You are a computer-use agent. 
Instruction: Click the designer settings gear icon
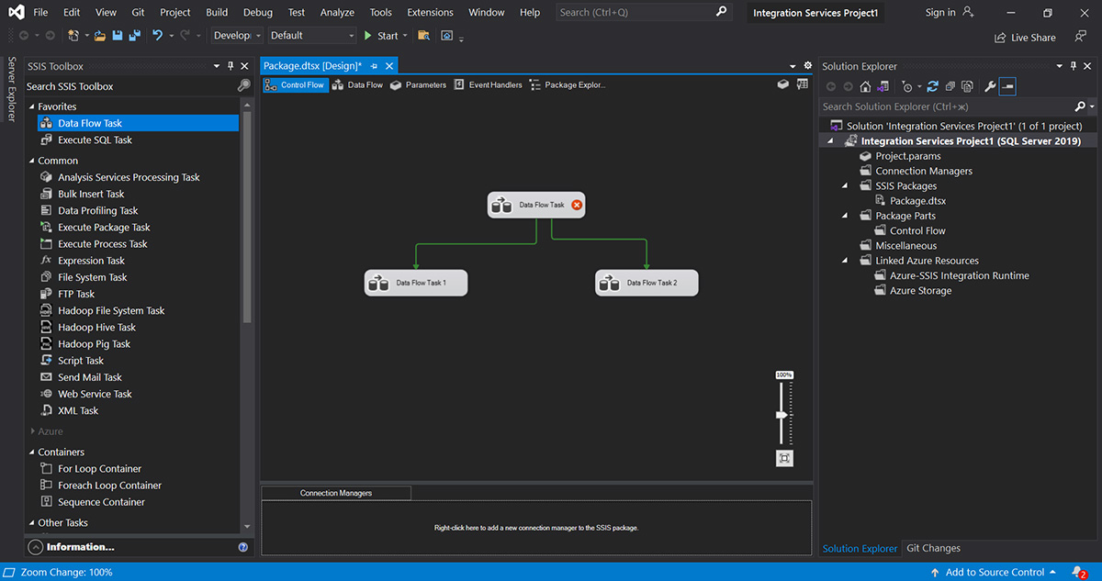[x=808, y=66]
